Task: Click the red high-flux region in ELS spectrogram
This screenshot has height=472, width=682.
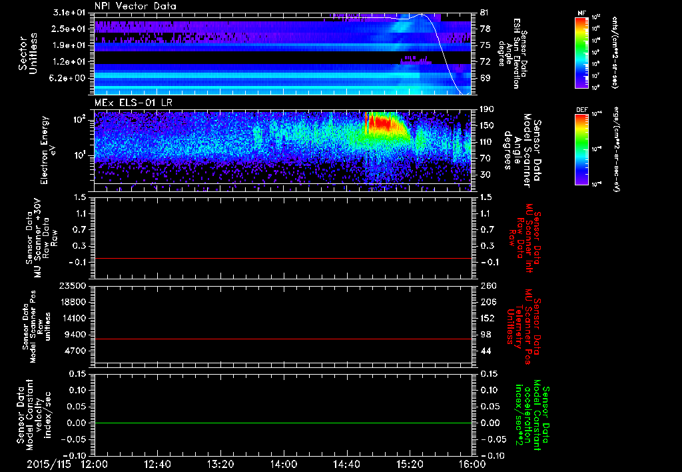Action: [x=382, y=123]
